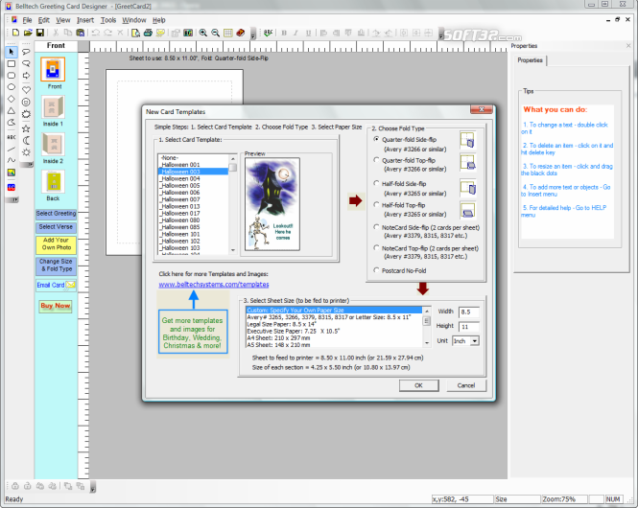
Task: Select the Inside 1 page thumbnail
Action: tap(53, 107)
